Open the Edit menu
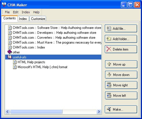142x119 pixels. [x=16, y=12]
